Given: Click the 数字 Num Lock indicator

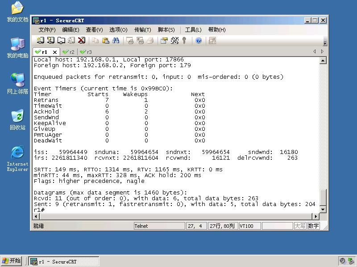Looking at the screenshot, I should (314, 226).
